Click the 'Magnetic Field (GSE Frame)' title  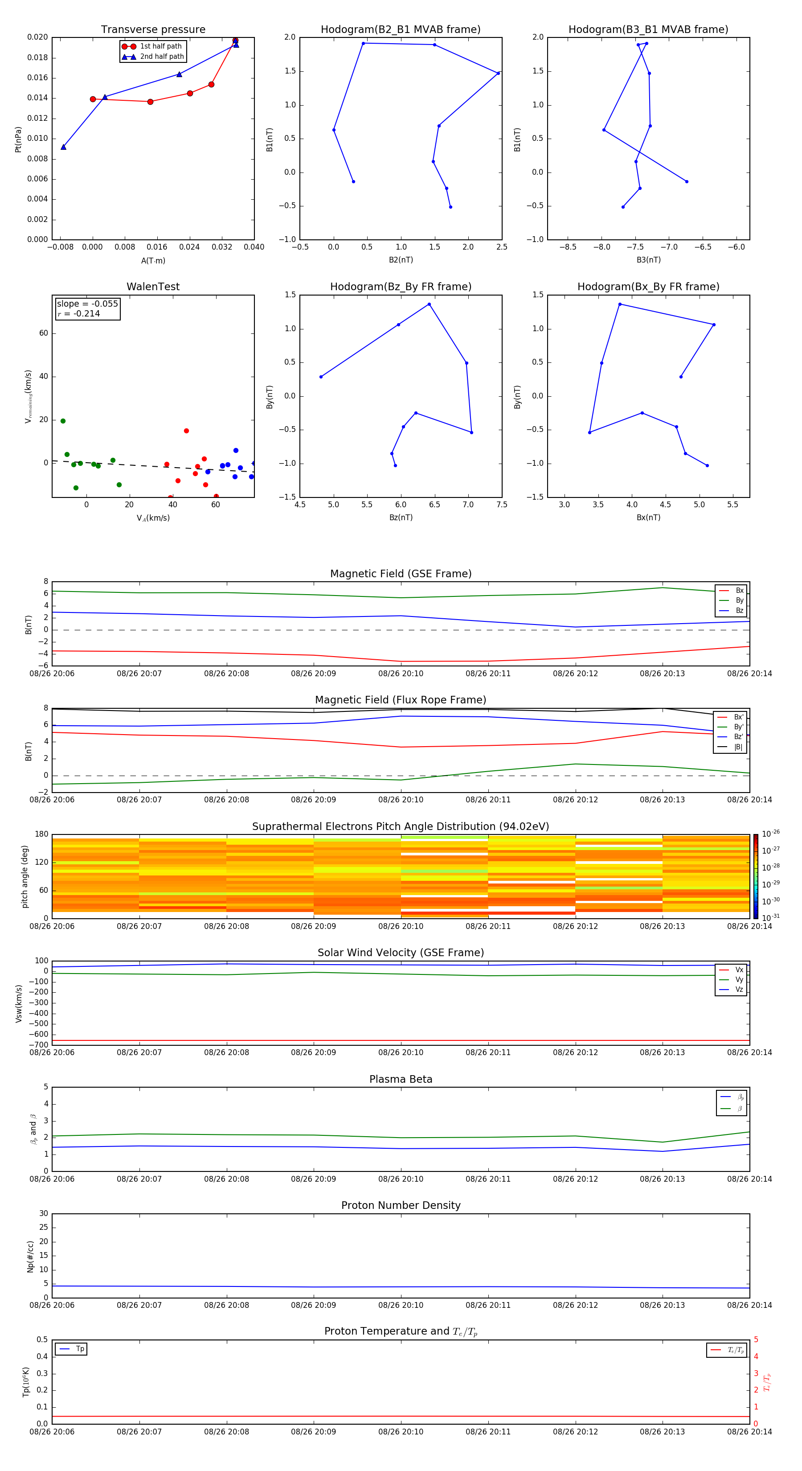[x=401, y=574]
